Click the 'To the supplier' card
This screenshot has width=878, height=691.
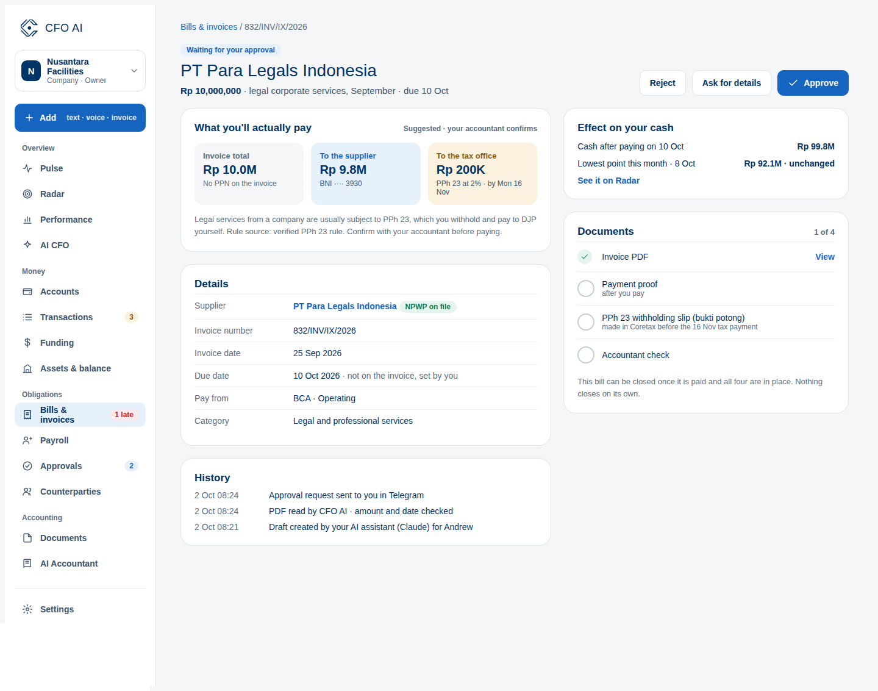[x=365, y=174]
